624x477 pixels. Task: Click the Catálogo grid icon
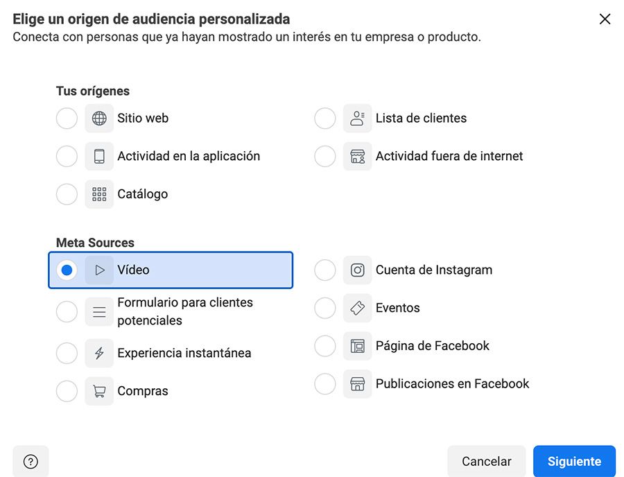(x=99, y=193)
